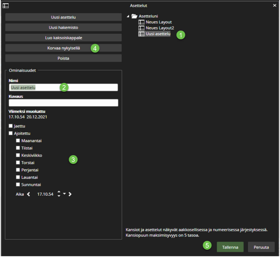Enable the Jaettu checkbox
This screenshot has width=280, height=257.
[11, 126]
